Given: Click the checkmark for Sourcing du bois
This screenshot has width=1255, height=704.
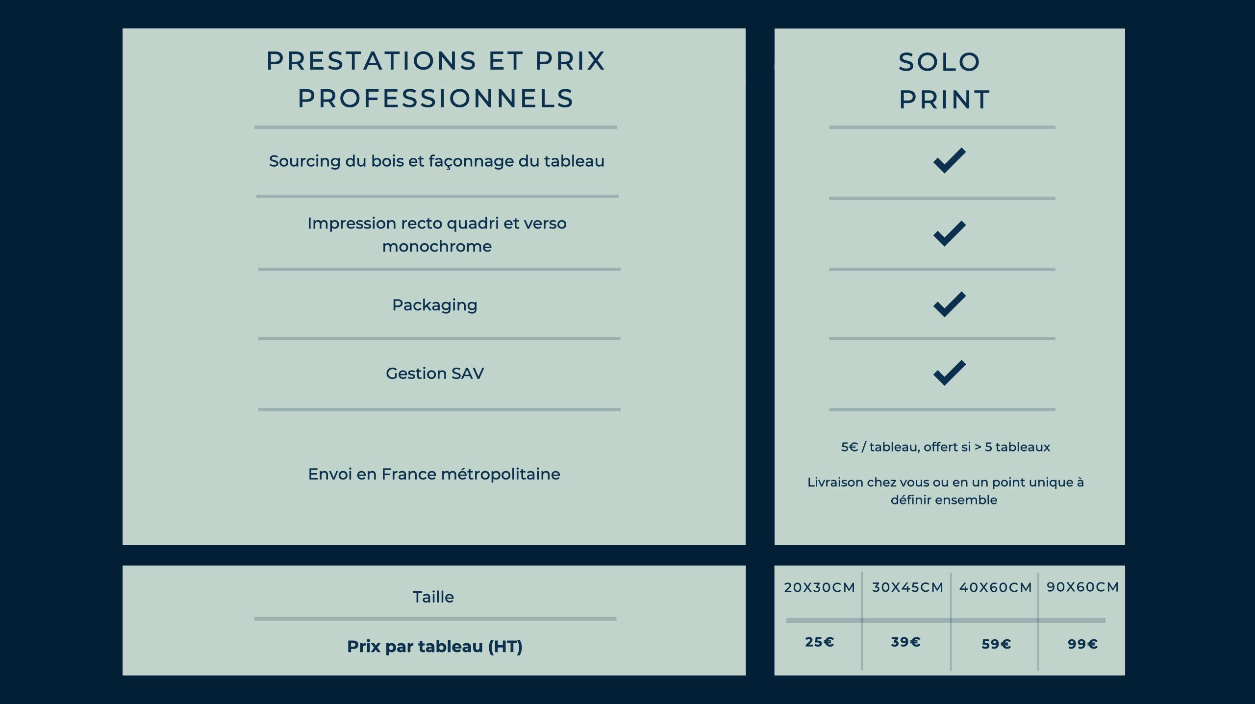Looking at the screenshot, I should coord(949,160).
